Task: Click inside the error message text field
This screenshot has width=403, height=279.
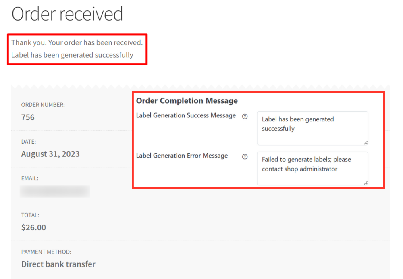Action: click(312, 169)
